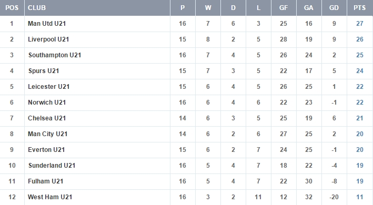The width and height of the screenshot is (373, 205).
Task: Open the Liverpool U21 club link
Action: pyautogui.click(x=48, y=39)
